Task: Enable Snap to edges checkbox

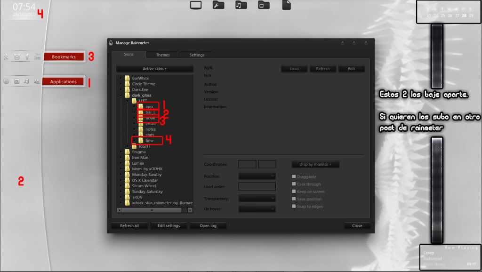Action: [294, 206]
